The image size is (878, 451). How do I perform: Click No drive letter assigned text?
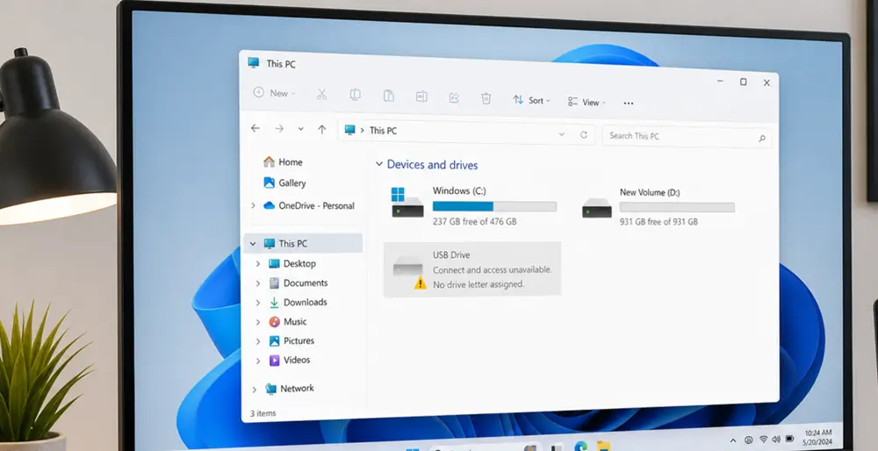pyautogui.click(x=479, y=284)
